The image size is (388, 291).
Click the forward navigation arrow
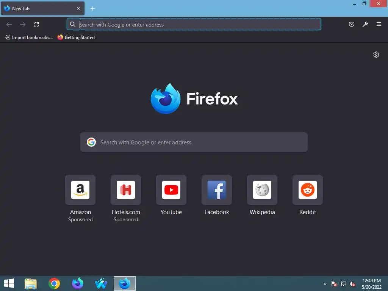(23, 25)
